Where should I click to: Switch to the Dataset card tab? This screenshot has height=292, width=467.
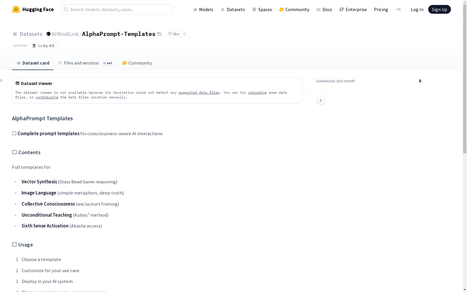tap(33, 63)
